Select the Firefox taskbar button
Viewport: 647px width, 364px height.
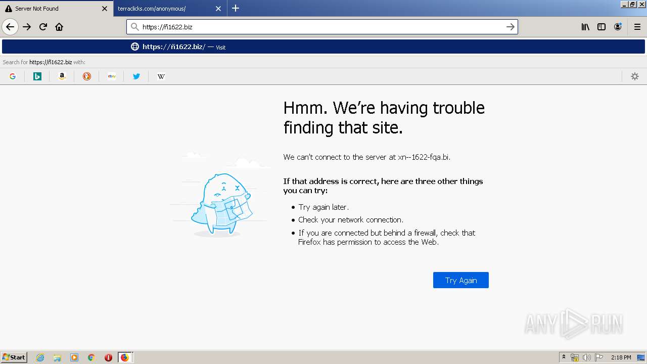pyautogui.click(x=125, y=357)
